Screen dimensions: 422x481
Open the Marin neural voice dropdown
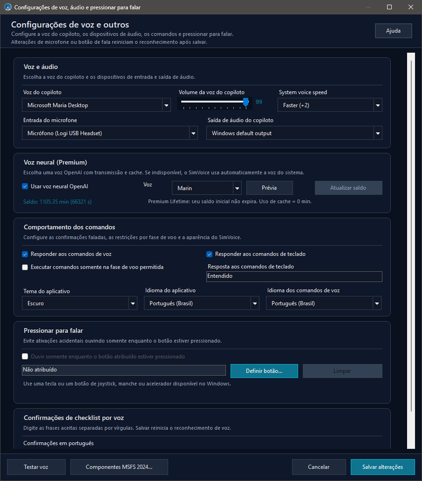(x=206, y=188)
